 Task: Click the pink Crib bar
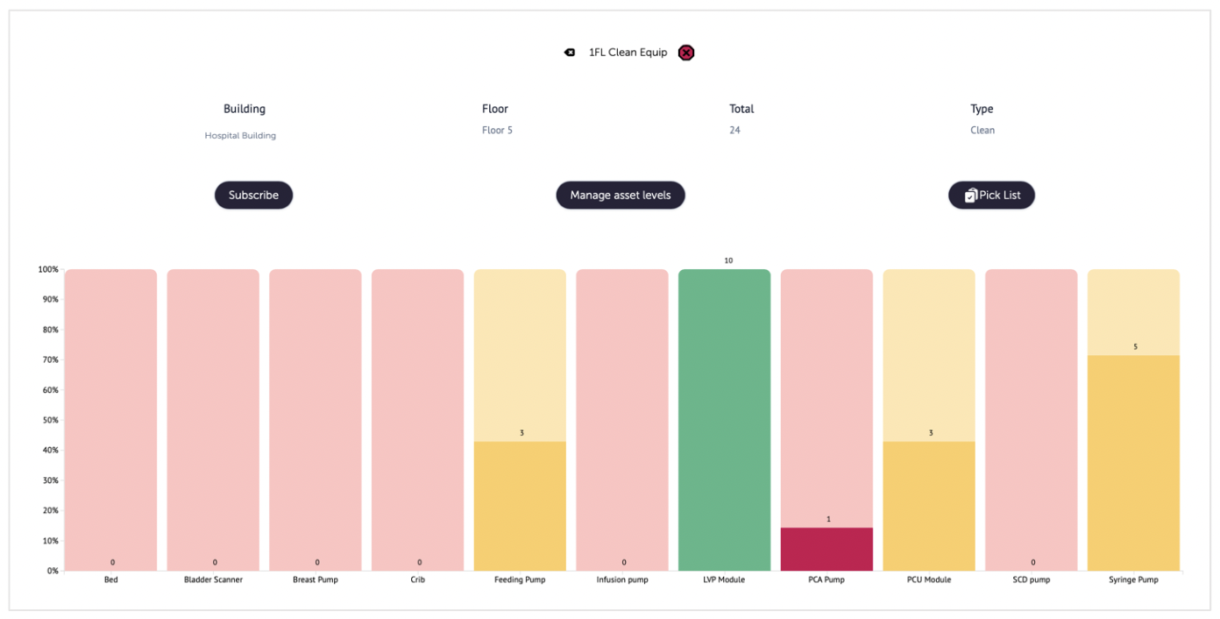coord(417,421)
